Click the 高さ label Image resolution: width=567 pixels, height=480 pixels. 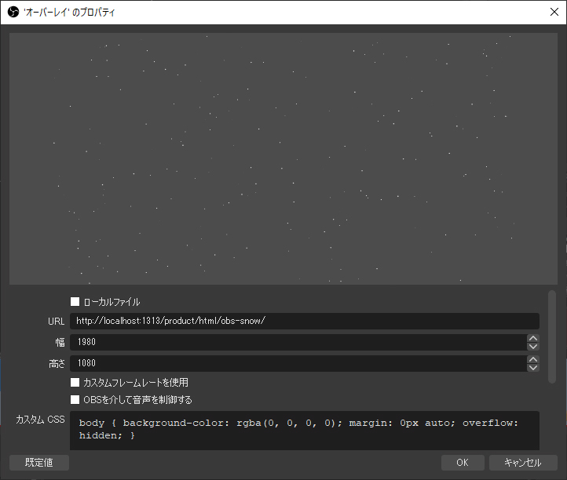coord(57,363)
